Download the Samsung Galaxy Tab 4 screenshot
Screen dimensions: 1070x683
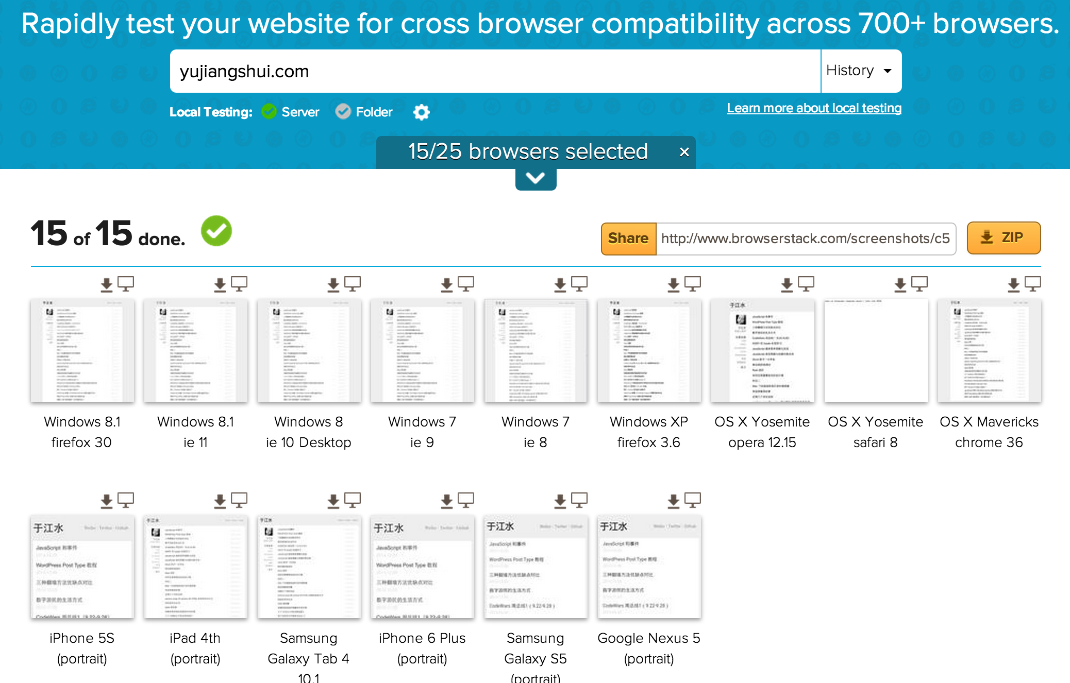333,501
